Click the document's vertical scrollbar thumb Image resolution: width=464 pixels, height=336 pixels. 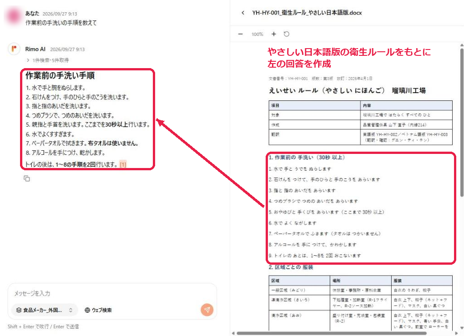[x=462, y=122]
